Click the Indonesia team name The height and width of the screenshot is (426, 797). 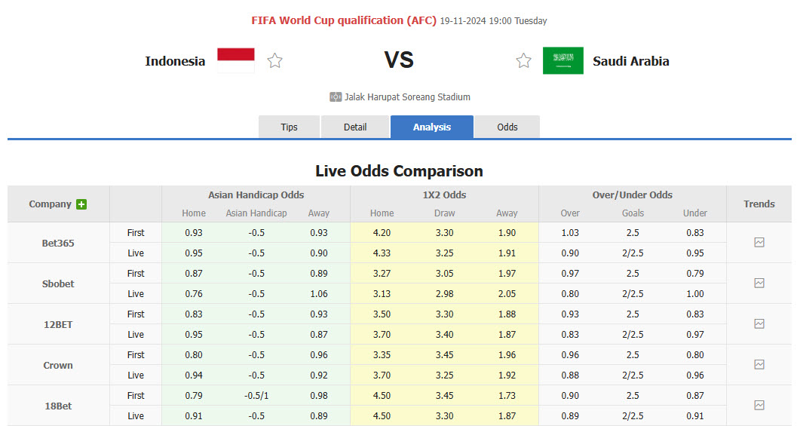click(x=175, y=61)
